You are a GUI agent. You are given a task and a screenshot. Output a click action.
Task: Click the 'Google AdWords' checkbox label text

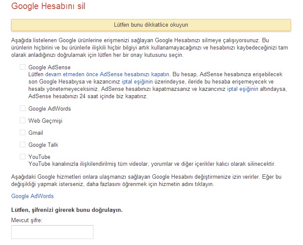click(x=49, y=109)
